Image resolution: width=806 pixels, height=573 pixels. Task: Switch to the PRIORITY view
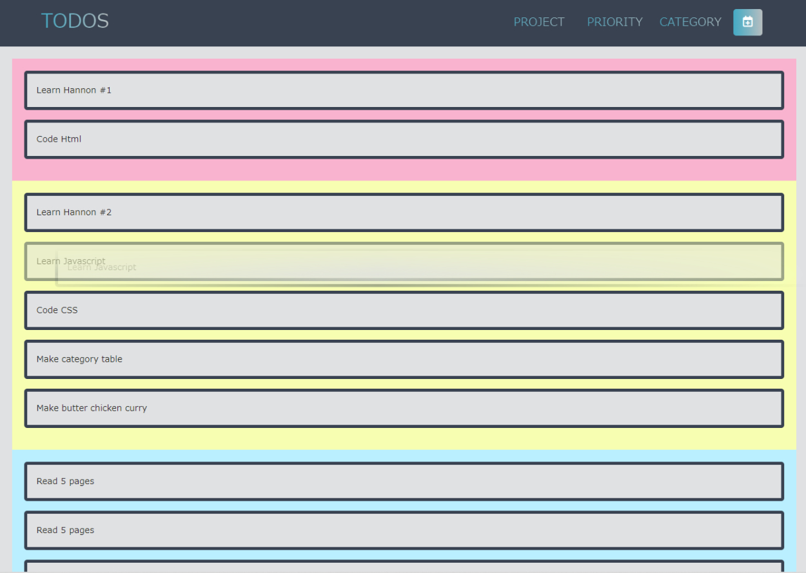tap(614, 22)
